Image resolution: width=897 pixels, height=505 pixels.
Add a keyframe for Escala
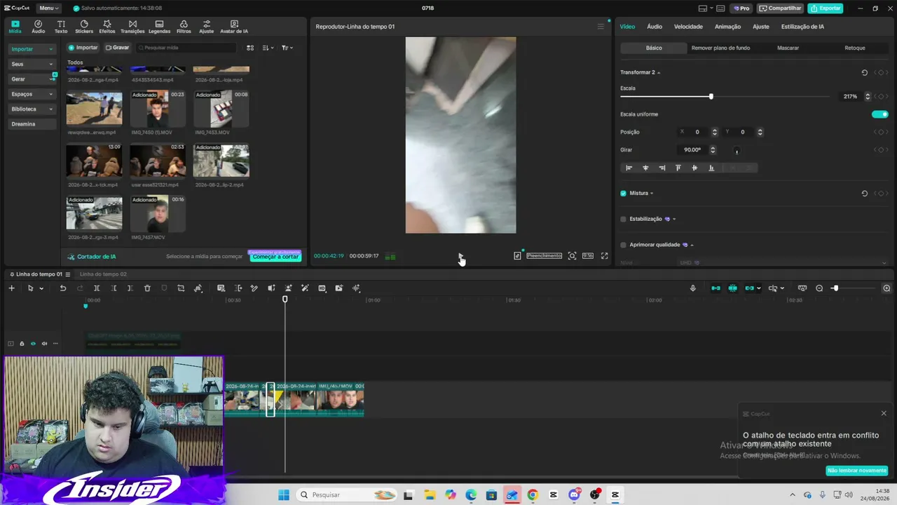click(x=880, y=97)
